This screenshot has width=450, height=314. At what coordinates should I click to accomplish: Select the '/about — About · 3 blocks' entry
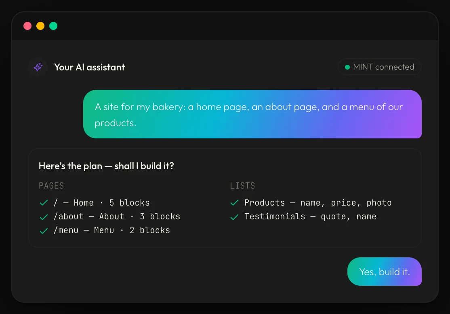tap(117, 216)
